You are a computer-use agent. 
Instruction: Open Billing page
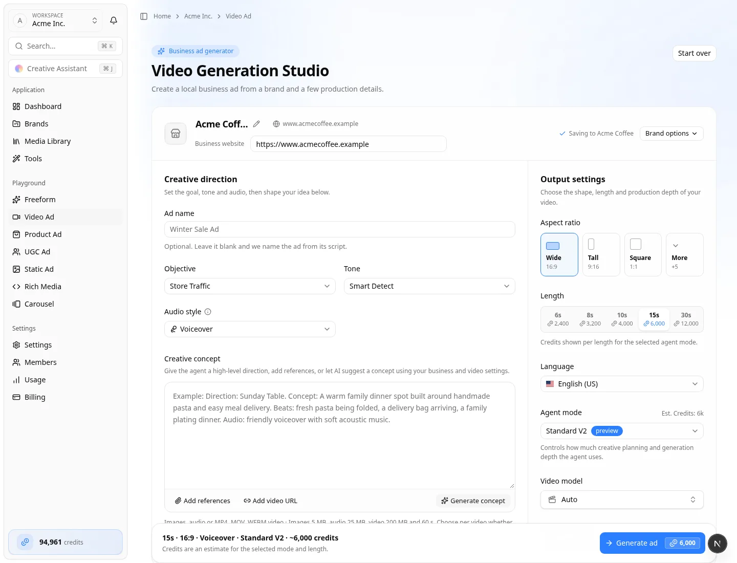point(66,397)
